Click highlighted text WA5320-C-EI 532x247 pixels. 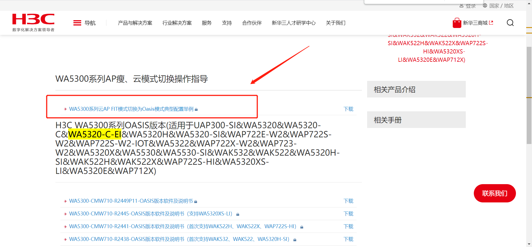[x=95, y=134]
